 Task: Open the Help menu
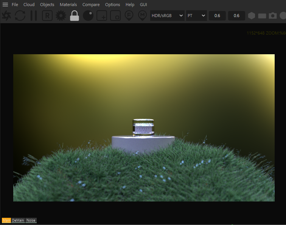point(130,5)
